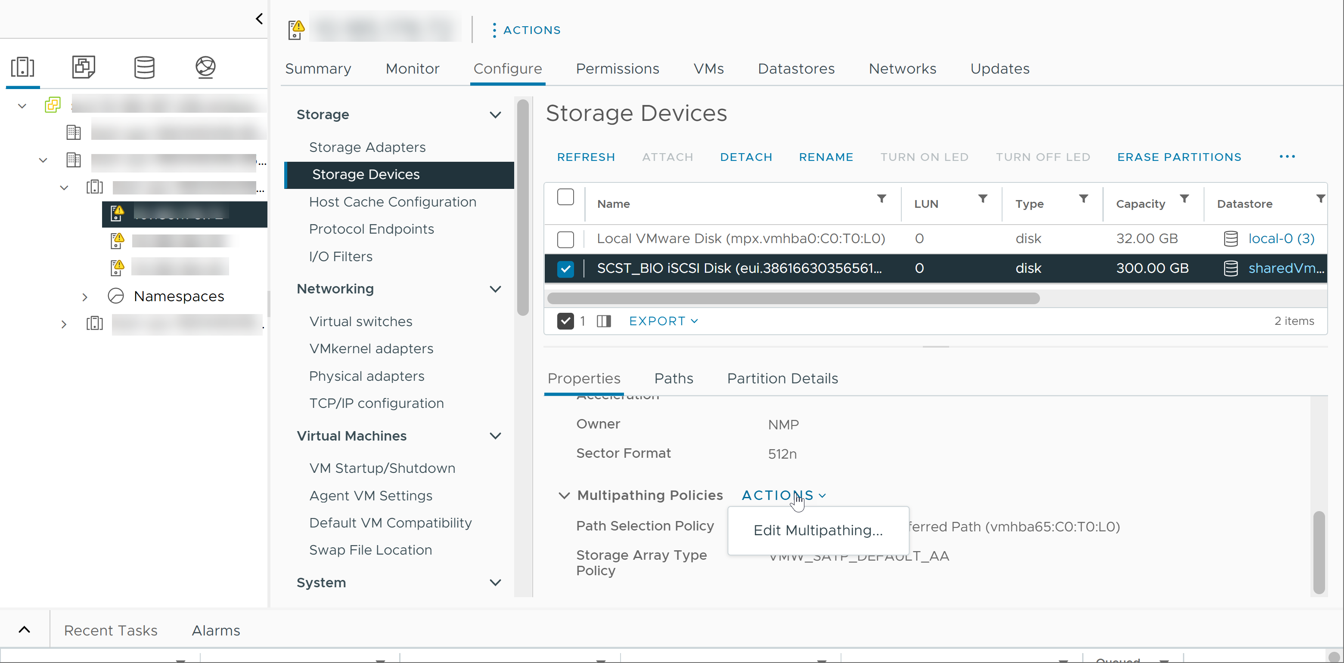Toggle the checkbox for Local VMware Disk
Viewport: 1344px width, 663px height.
pyautogui.click(x=566, y=239)
